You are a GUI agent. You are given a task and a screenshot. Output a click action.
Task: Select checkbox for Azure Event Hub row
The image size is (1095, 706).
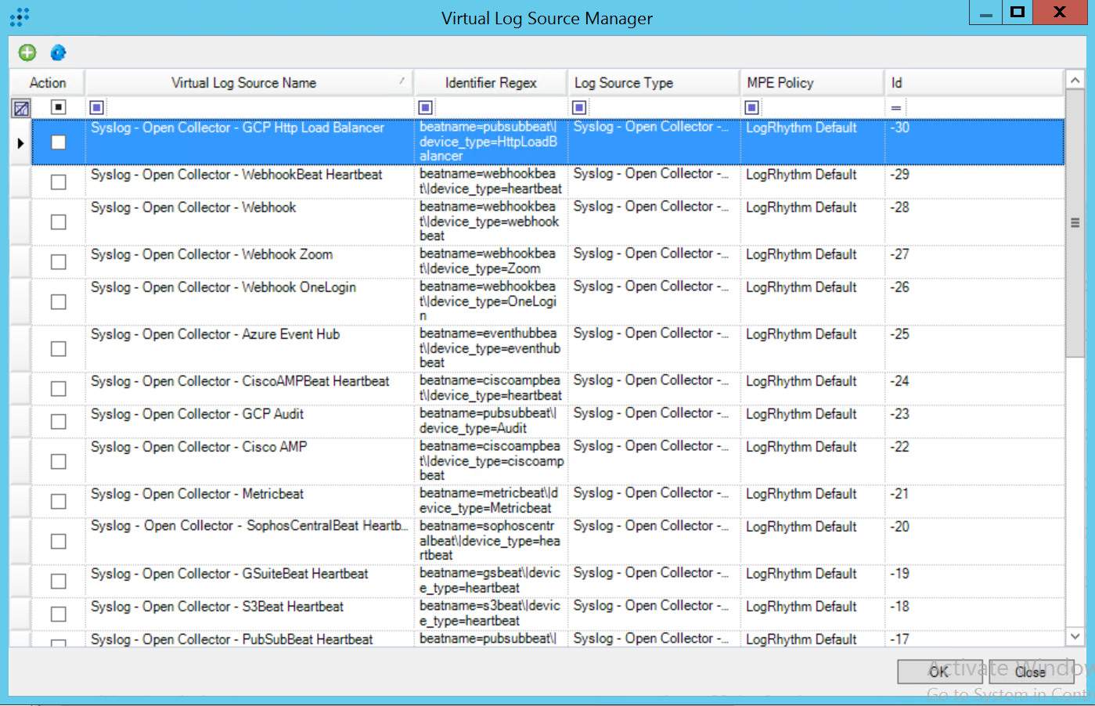(59, 348)
